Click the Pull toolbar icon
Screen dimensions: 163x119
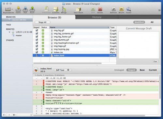click(25, 9)
